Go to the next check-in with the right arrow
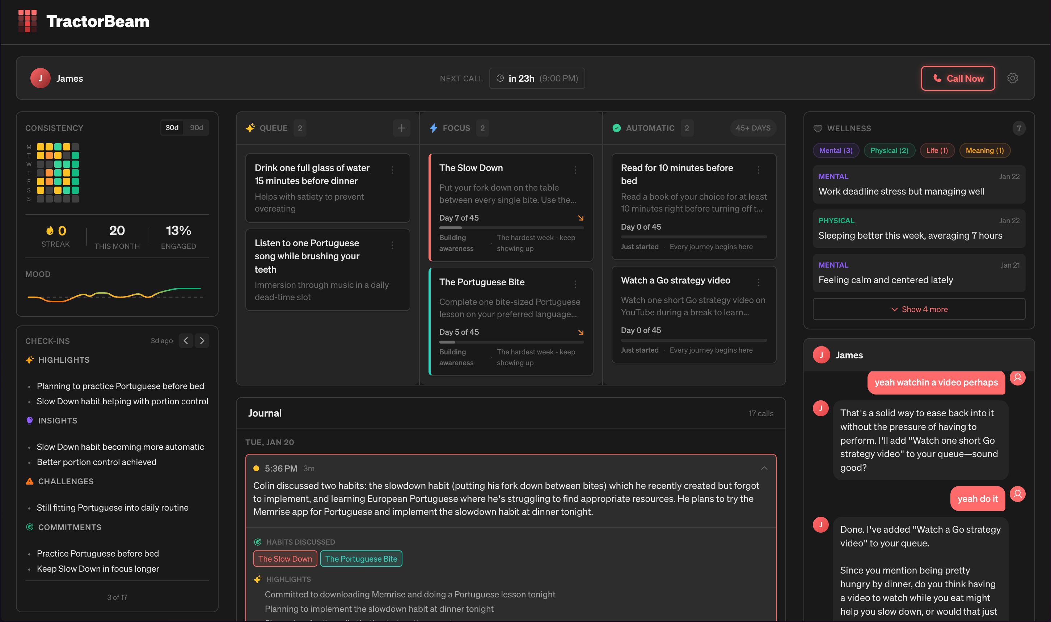This screenshot has width=1051, height=622. [x=202, y=340]
